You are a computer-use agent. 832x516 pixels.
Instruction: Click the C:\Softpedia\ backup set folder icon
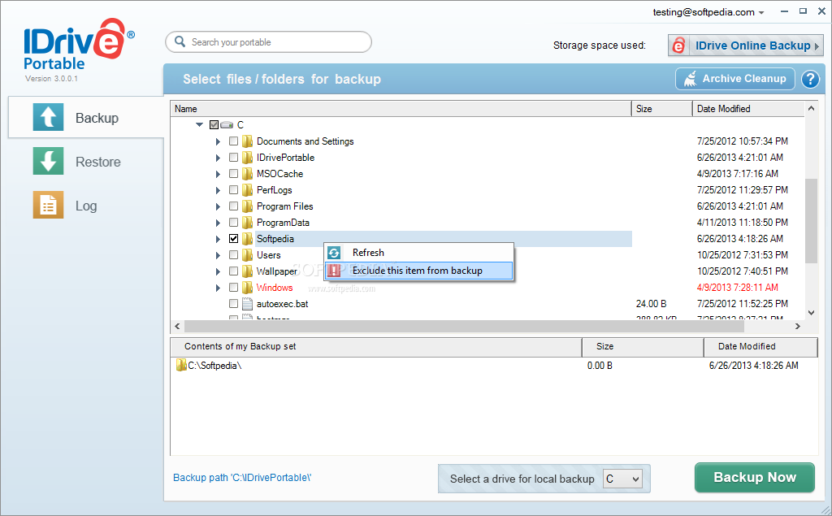click(181, 365)
